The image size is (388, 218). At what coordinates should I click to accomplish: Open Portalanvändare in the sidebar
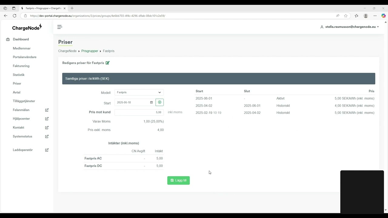[25, 57]
